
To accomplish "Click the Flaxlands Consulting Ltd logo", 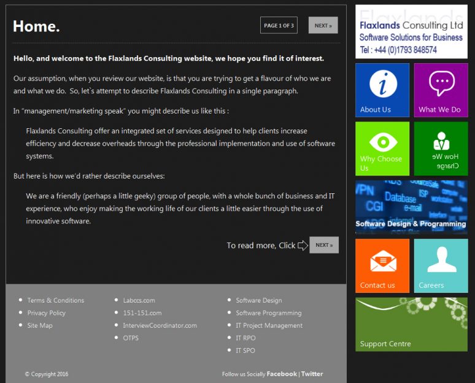I will (411, 32).
